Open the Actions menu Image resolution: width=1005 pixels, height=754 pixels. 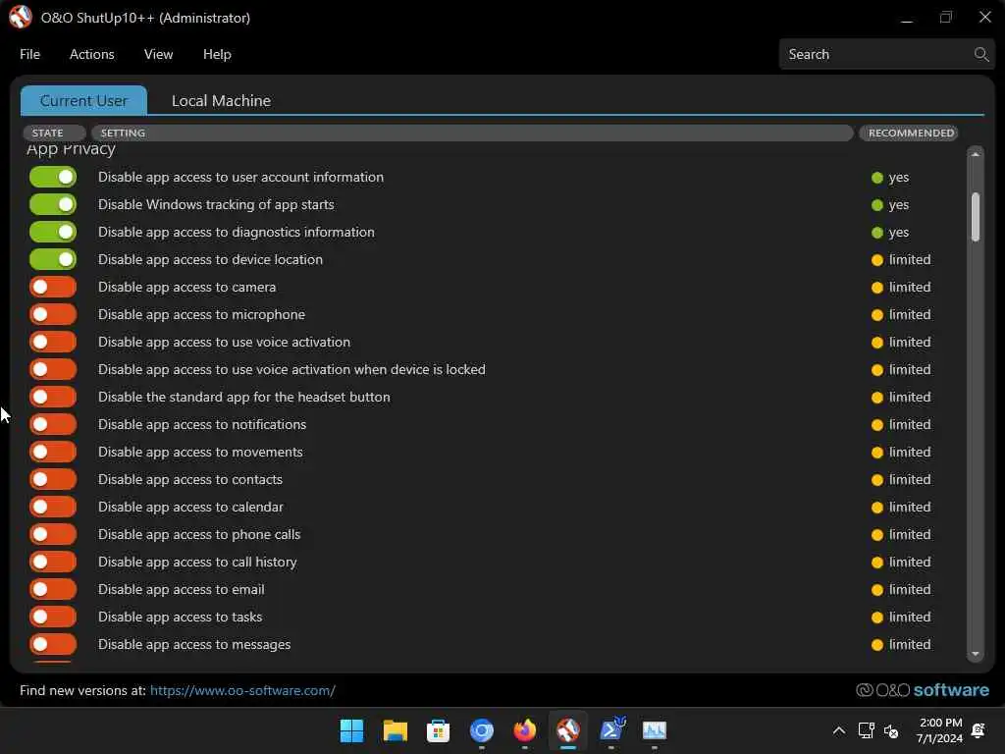[x=91, y=55]
